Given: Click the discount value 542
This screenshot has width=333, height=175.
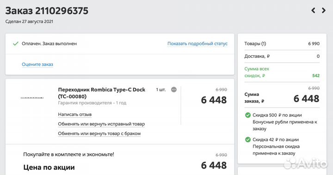Looking at the screenshot, I should 316,76.
